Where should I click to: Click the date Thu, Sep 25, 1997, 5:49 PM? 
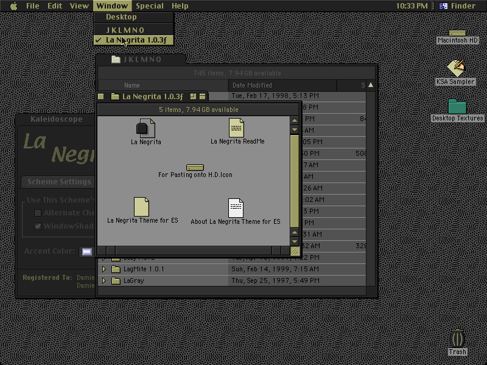(275, 280)
